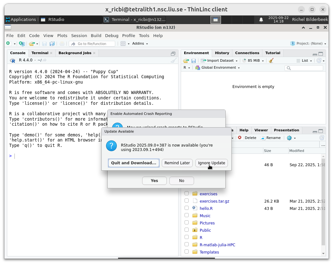Click the save workspace disk icon
Screen dimensions: 333x264
click(x=193, y=60)
